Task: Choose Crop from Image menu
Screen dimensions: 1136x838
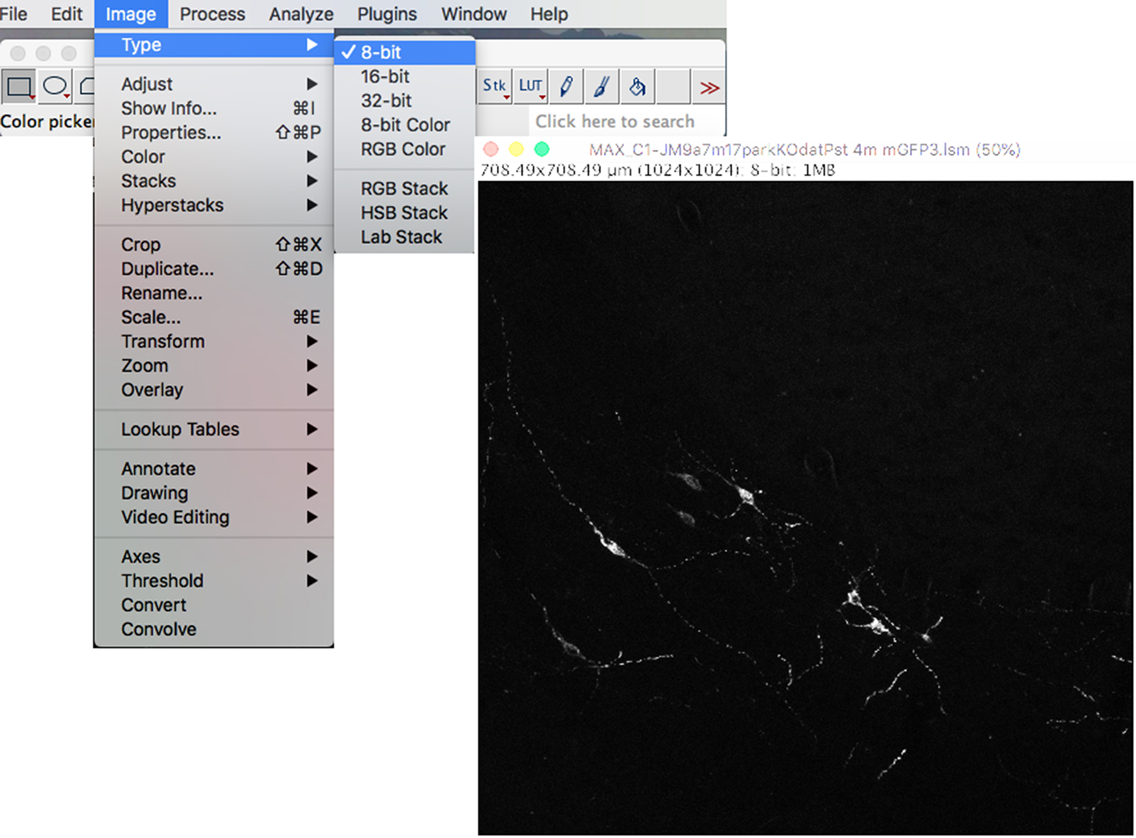Action: (214, 244)
